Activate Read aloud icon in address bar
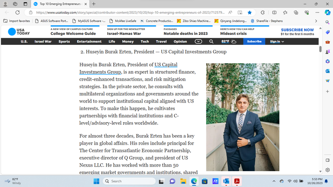Screen dimensions: 333x187 point(230,12)
